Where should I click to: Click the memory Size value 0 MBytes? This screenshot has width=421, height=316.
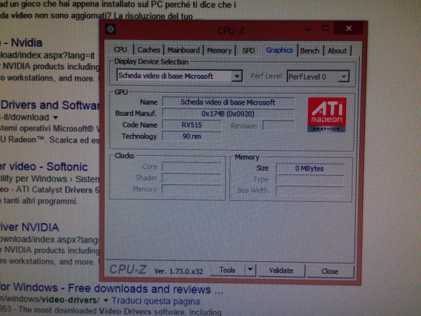click(310, 169)
